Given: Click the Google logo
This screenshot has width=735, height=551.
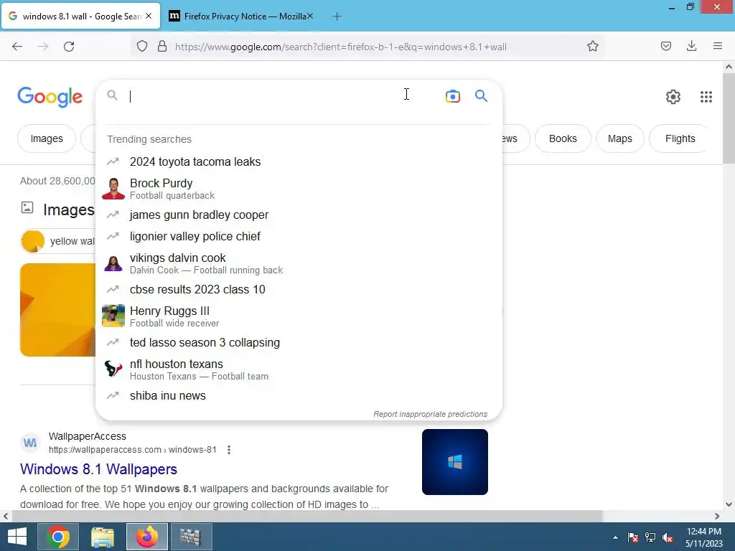Looking at the screenshot, I should click(50, 97).
